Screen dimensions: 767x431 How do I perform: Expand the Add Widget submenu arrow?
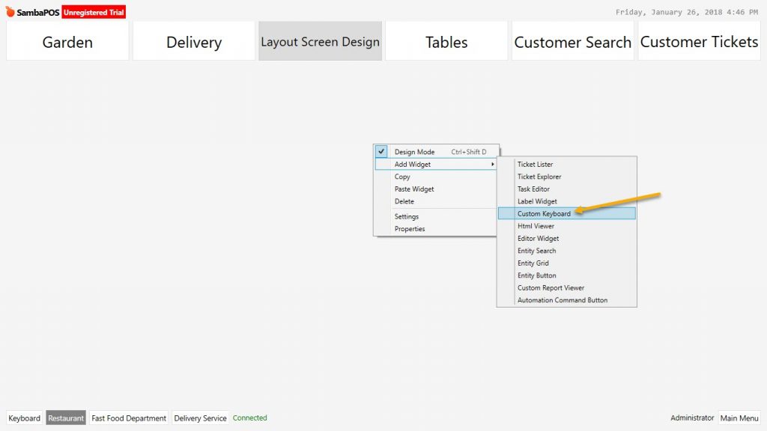click(493, 164)
